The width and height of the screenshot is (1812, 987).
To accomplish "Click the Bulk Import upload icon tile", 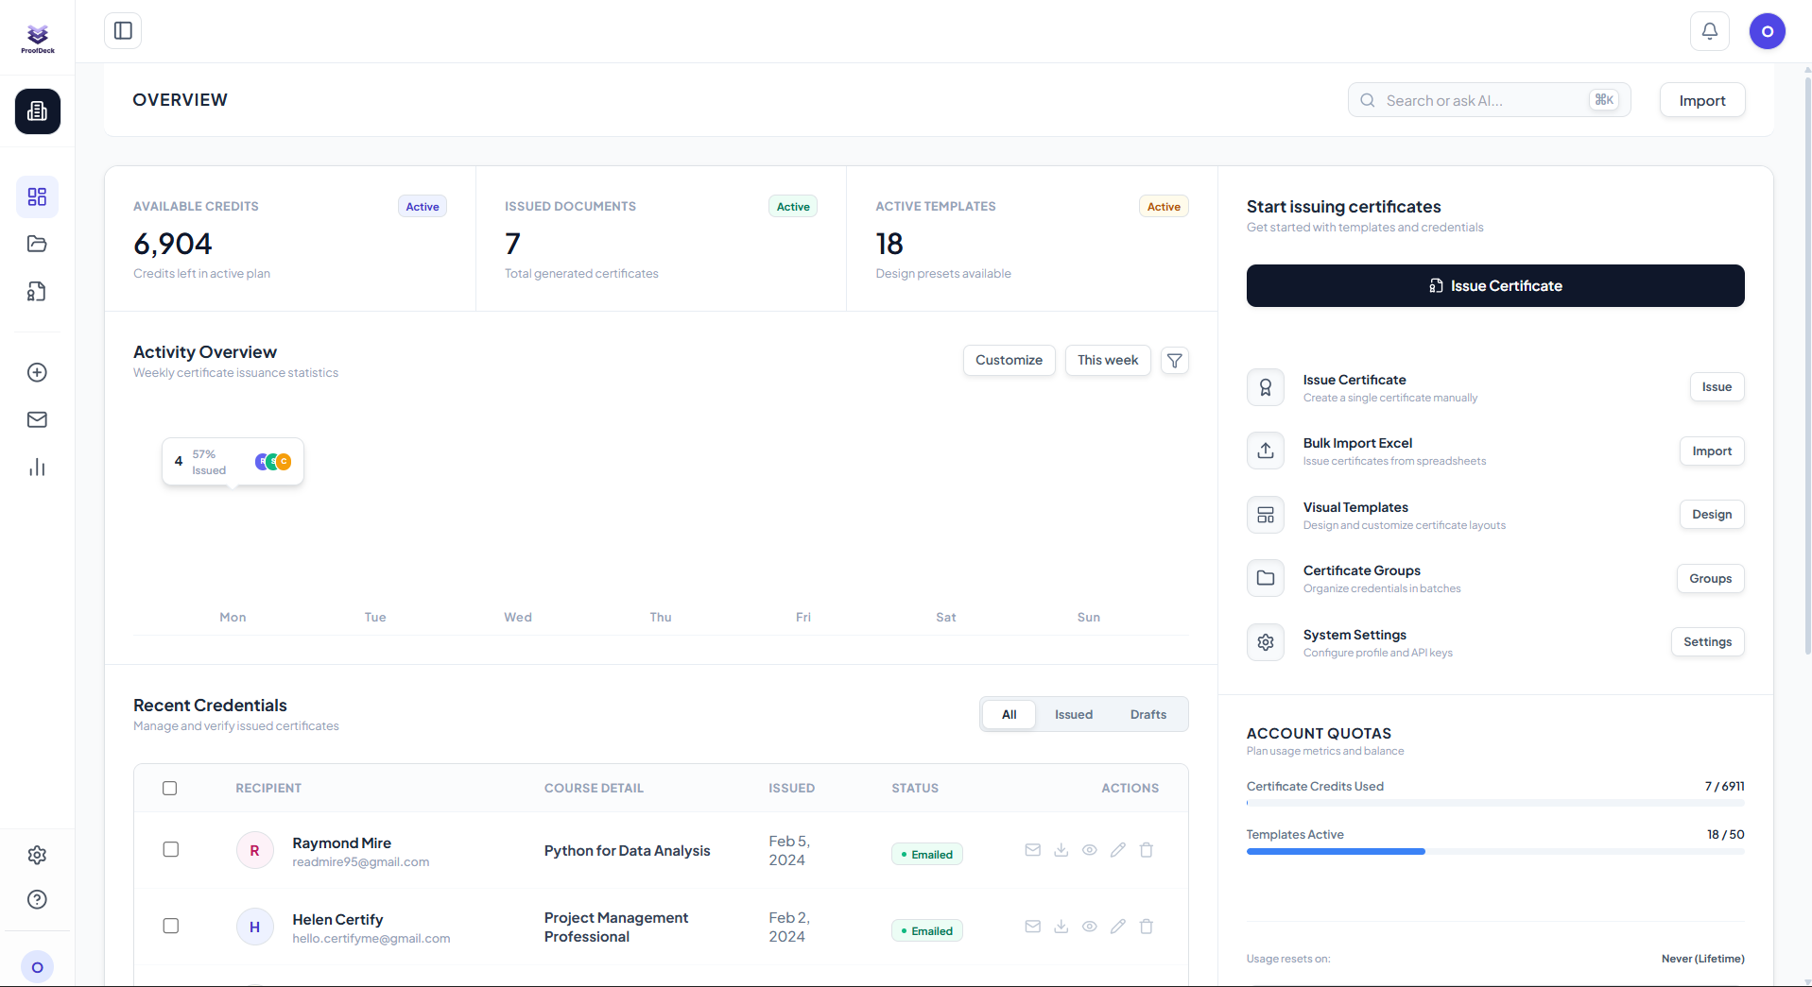I will click(1266, 451).
